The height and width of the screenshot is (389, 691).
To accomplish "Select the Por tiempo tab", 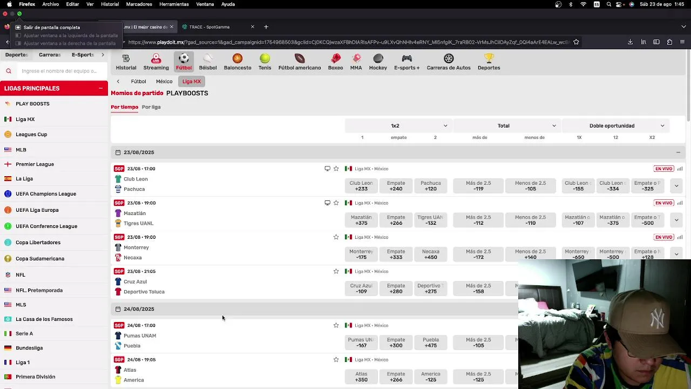I will [x=125, y=107].
